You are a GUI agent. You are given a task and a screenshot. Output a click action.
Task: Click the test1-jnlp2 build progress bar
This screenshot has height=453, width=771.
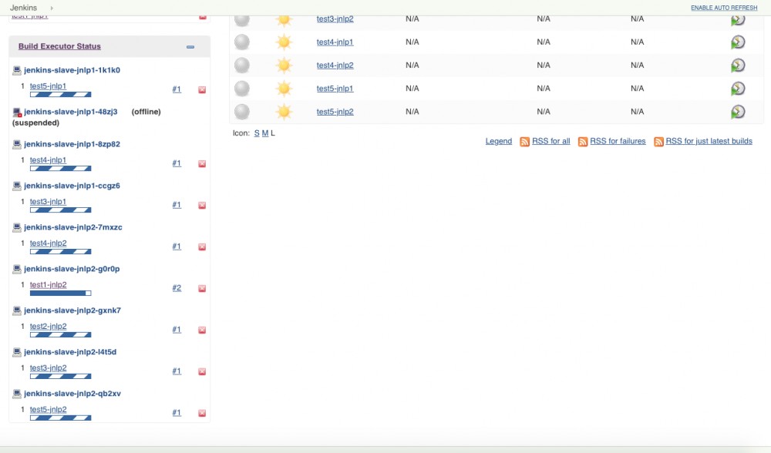(x=60, y=294)
